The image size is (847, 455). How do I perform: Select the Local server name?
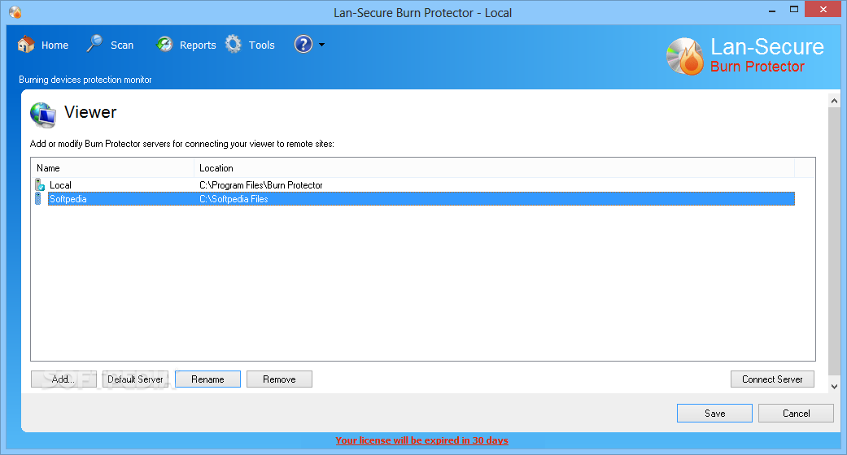coord(60,185)
